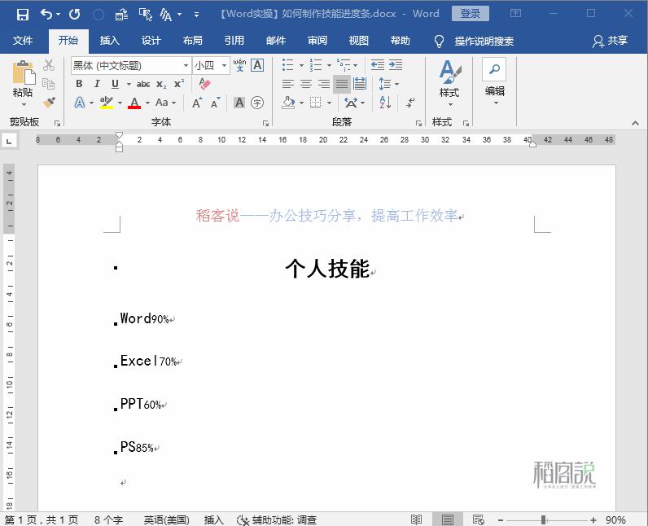Open font color dropdown arrow
Screen dimensions: 648x526
point(147,103)
